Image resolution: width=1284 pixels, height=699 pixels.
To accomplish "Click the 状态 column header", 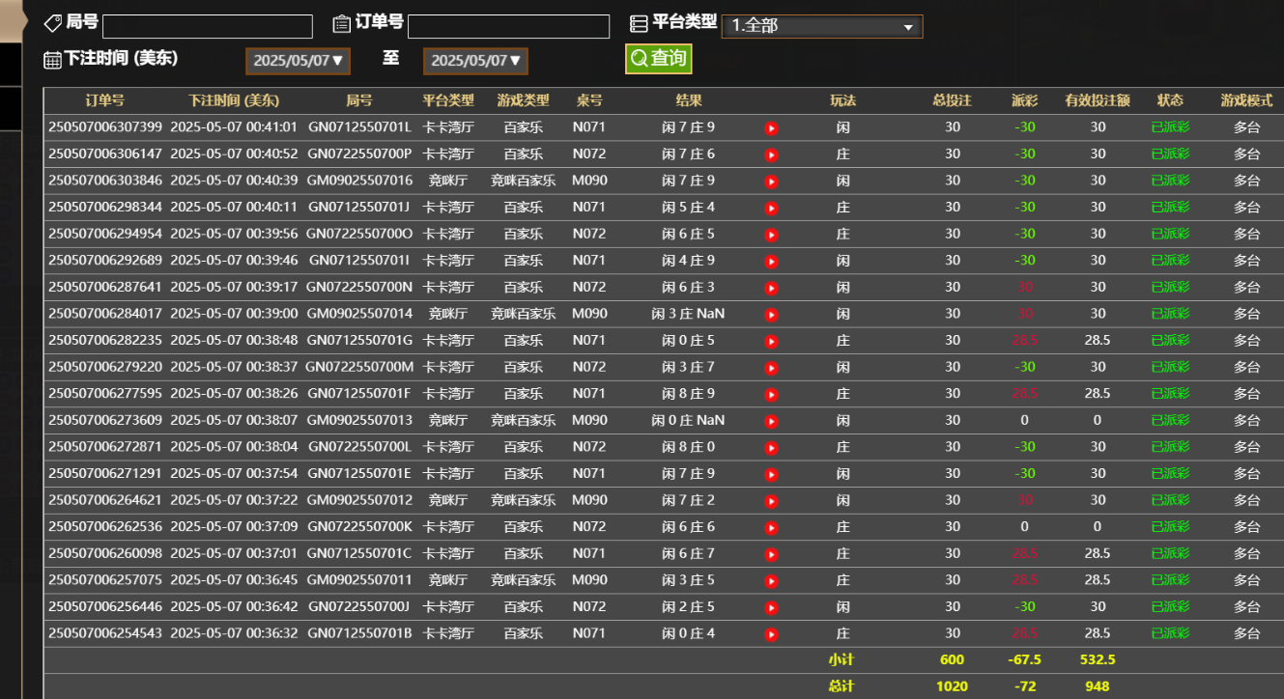I will 1170,100.
